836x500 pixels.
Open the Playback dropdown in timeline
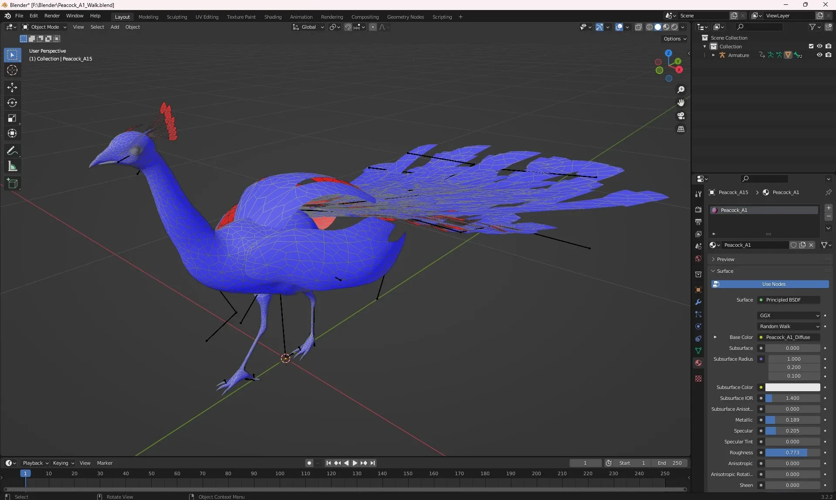coord(35,463)
